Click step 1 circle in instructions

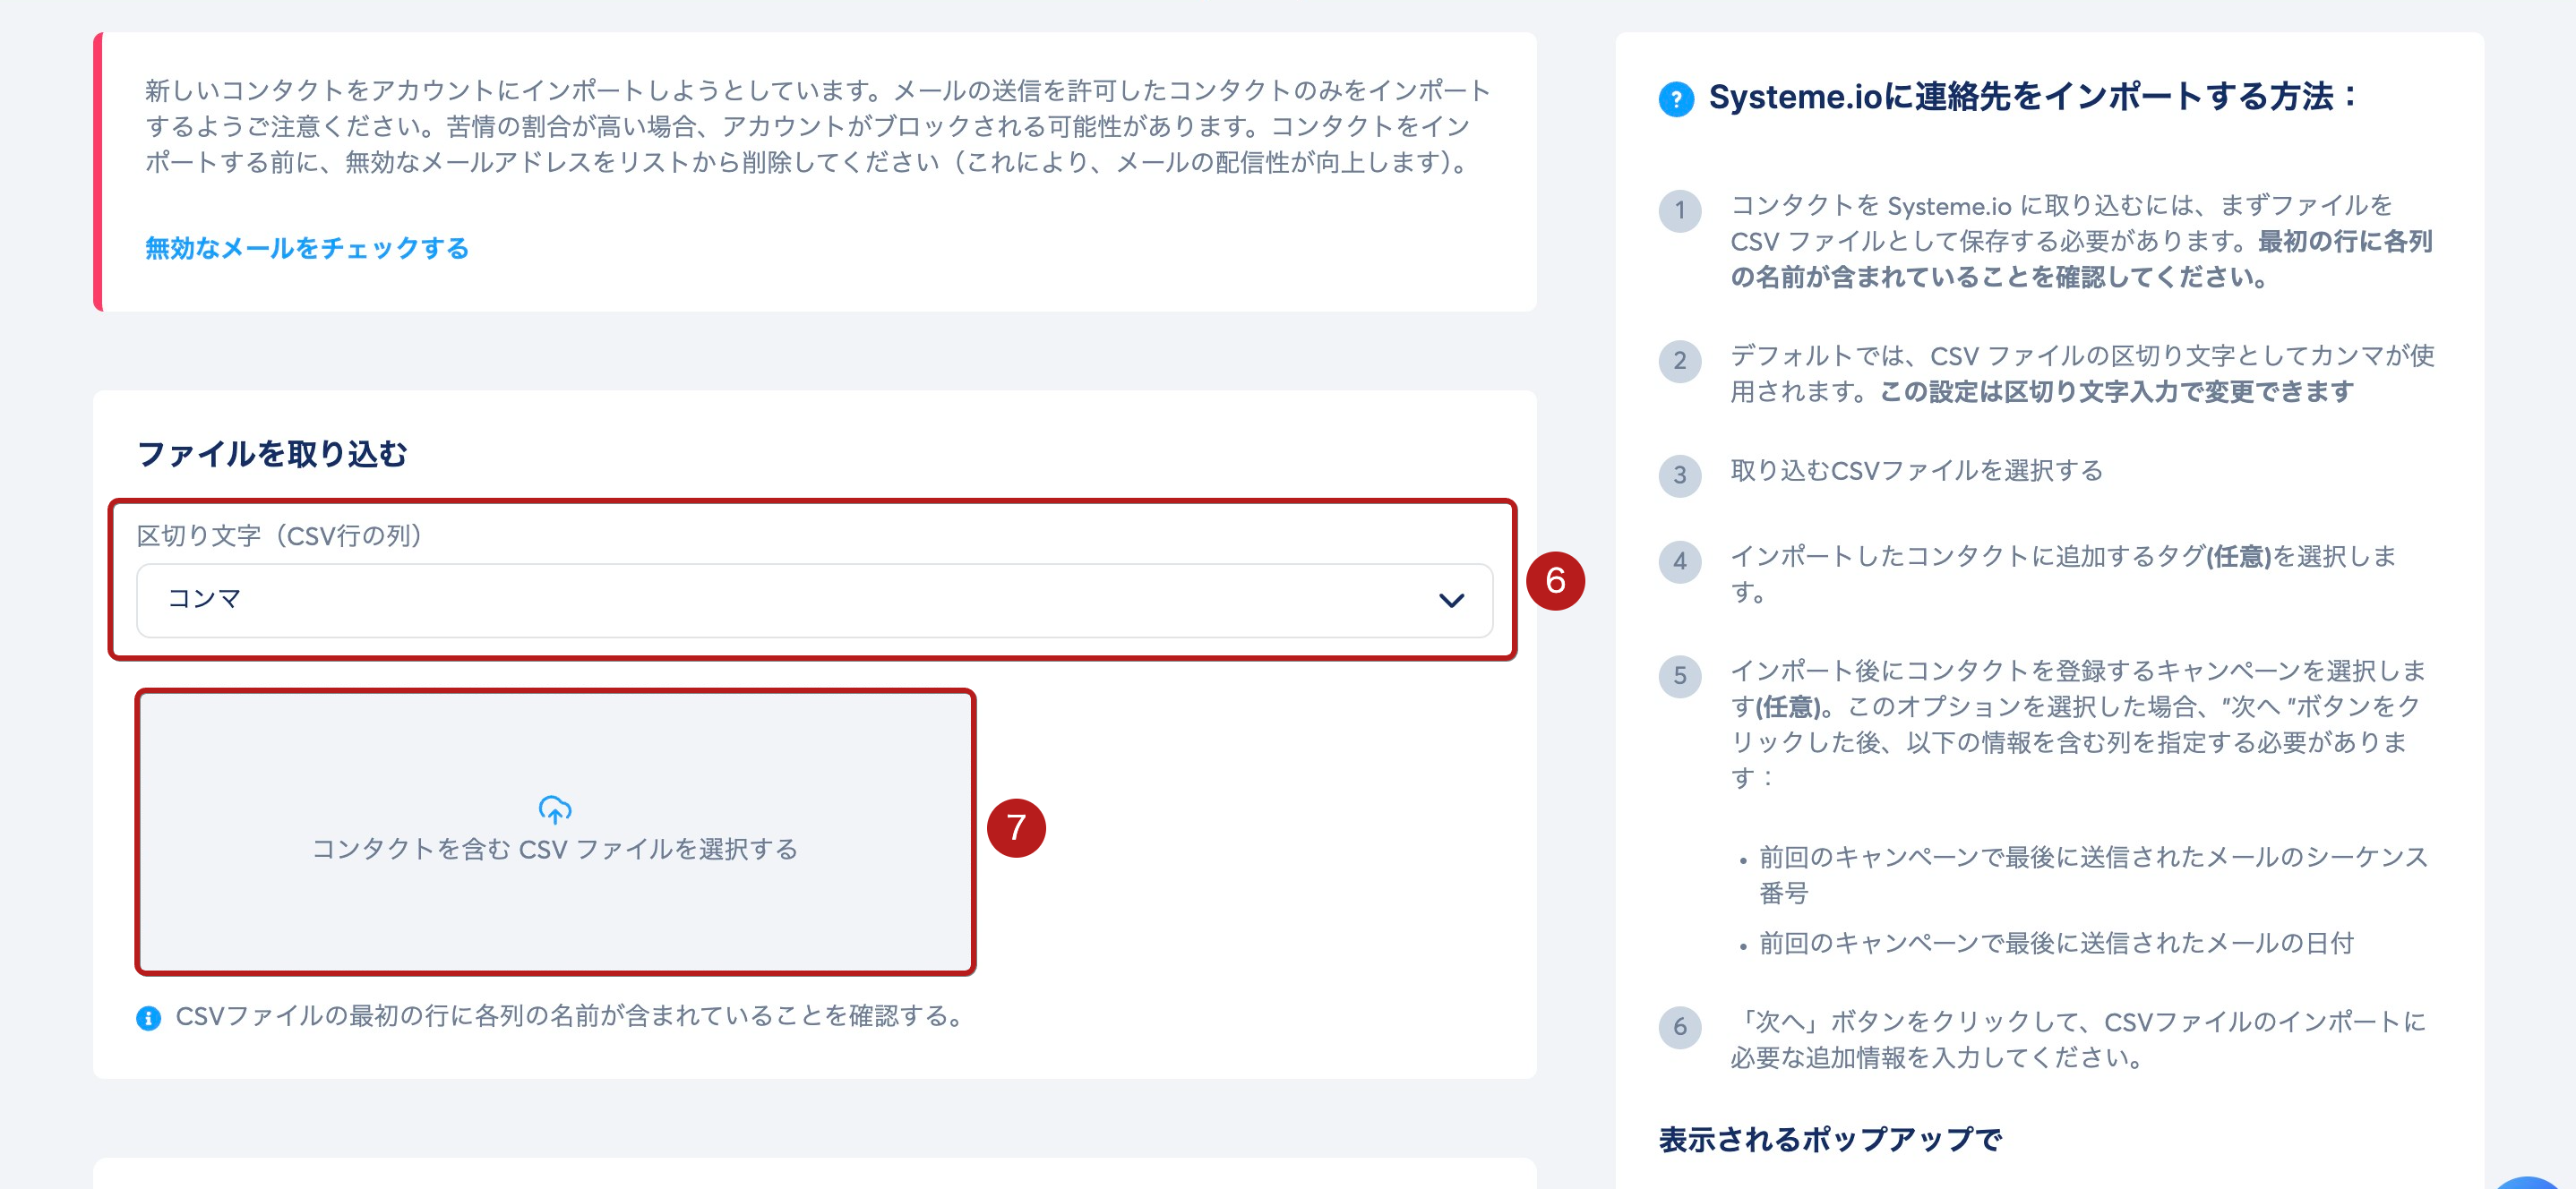click(1680, 211)
